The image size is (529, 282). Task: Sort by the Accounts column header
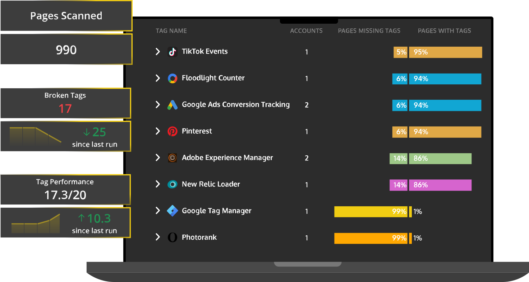click(306, 31)
